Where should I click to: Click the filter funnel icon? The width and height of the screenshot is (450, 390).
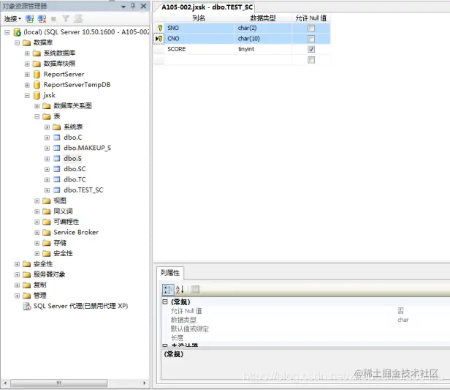pyautogui.click(x=66, y=19)
